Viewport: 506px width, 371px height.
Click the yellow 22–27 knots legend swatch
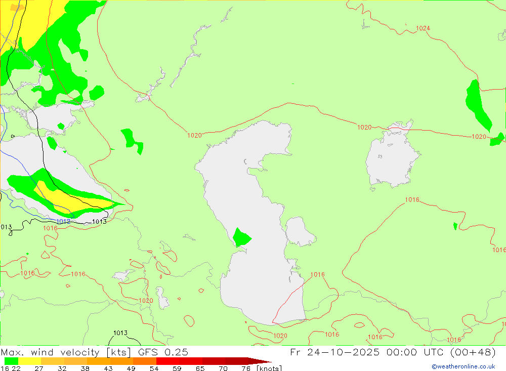30,361
